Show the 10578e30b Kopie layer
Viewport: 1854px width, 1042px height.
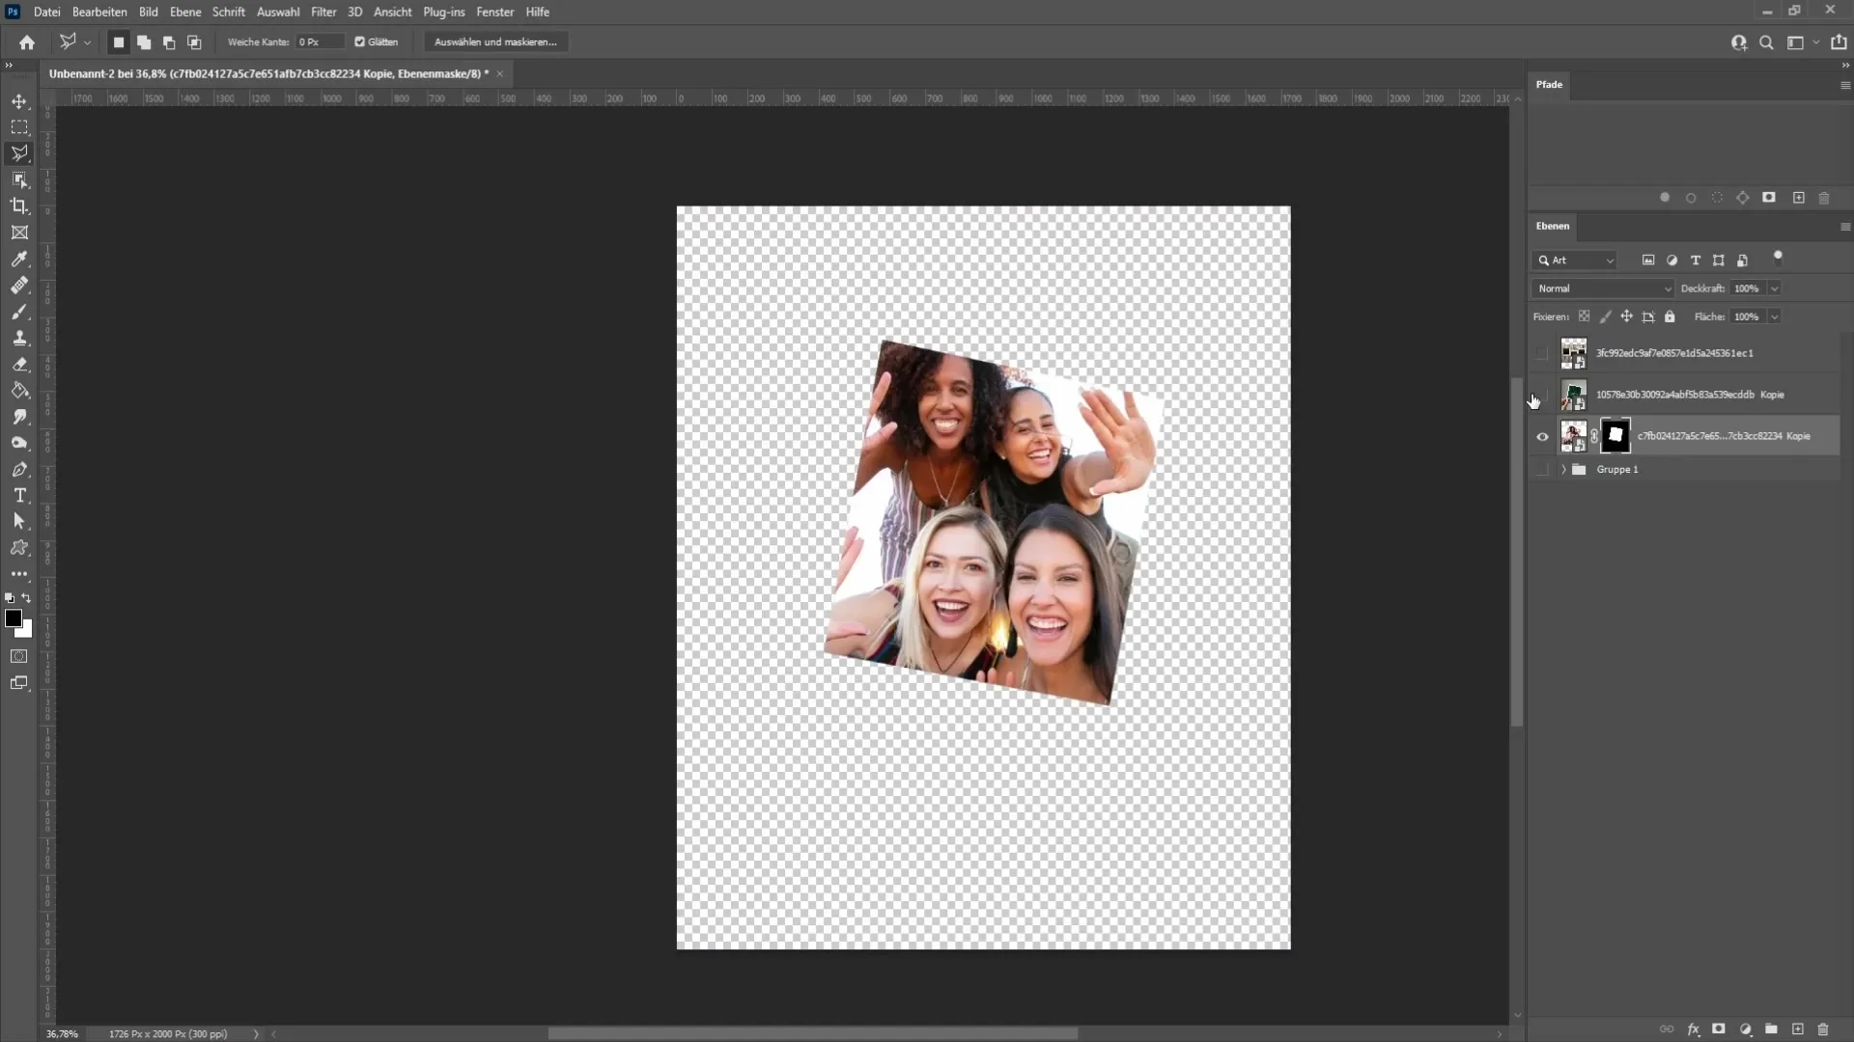coord(1542,395)
